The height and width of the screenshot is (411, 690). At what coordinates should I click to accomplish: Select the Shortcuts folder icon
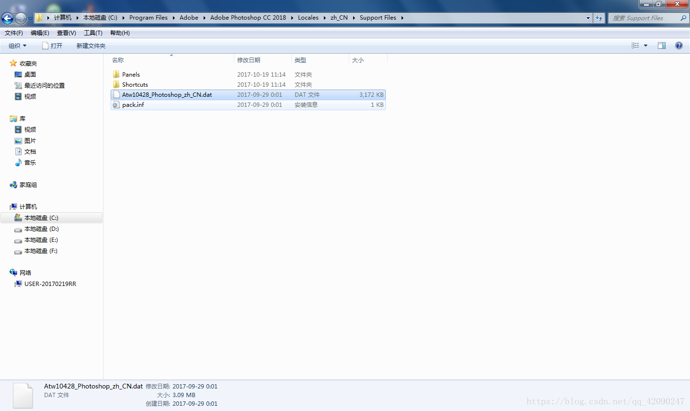[x=116, y=84]
